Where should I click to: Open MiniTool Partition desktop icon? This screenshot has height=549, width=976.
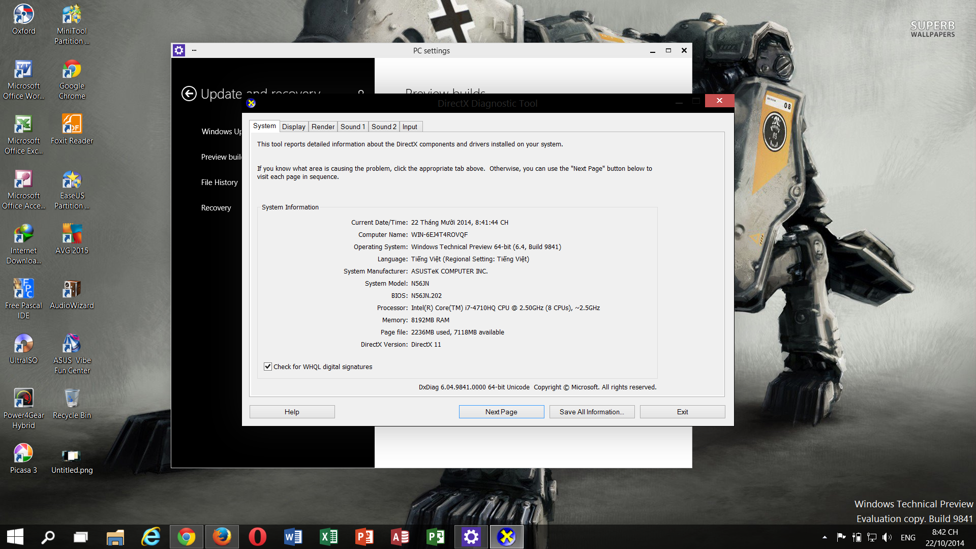coord(72,24)
